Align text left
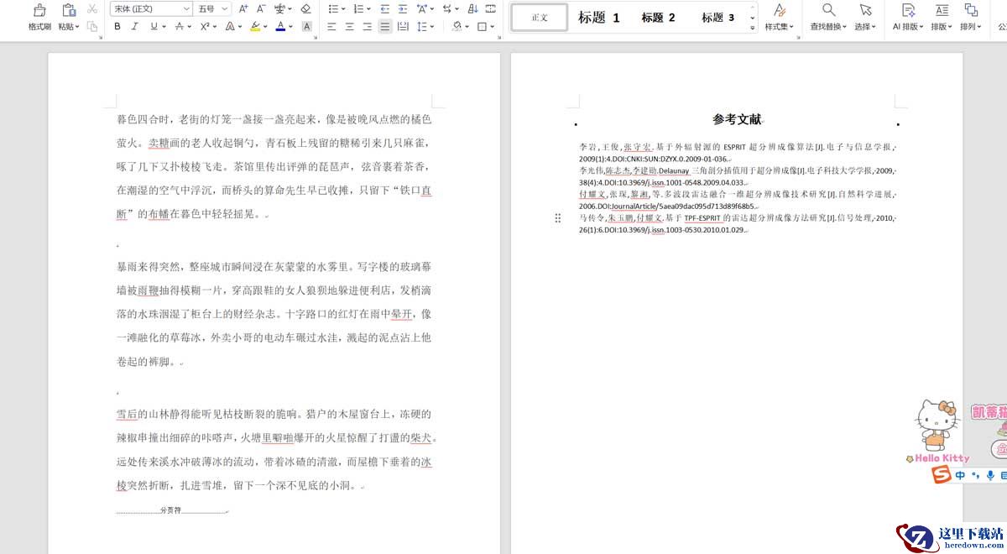 point(331,26)
